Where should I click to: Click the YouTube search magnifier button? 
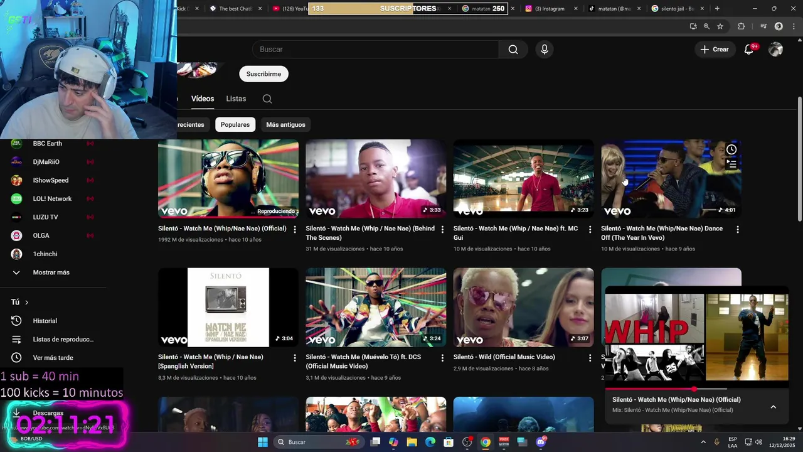click(x=513, y=50)
